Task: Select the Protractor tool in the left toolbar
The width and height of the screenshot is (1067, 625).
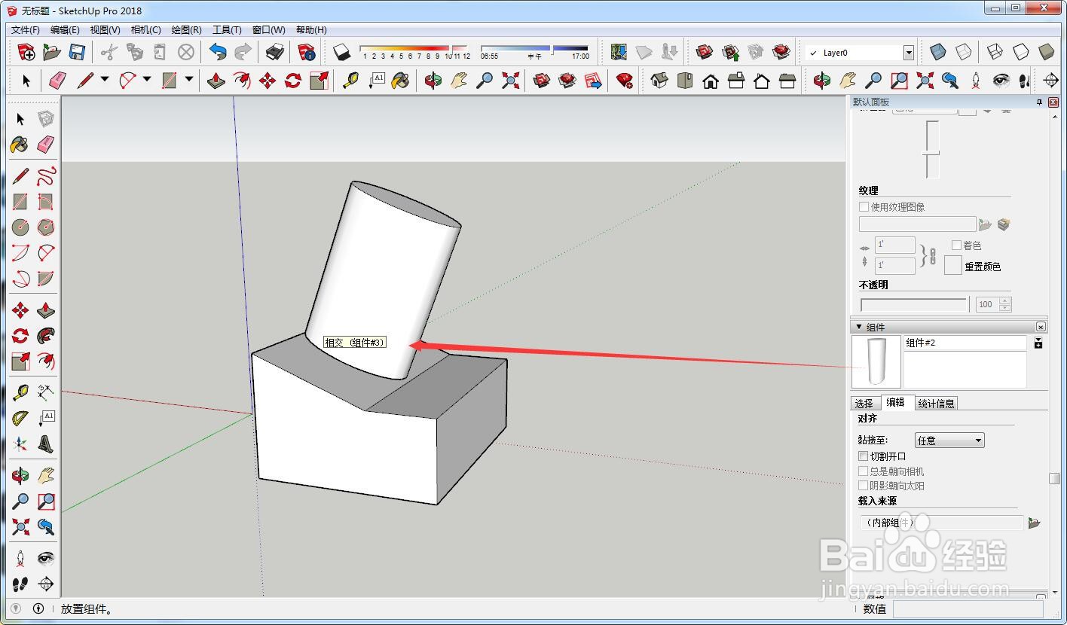Action: (20, 419)
